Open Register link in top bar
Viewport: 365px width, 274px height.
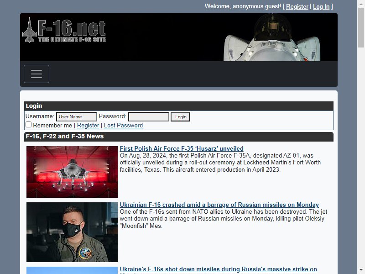tap(297, 7)
